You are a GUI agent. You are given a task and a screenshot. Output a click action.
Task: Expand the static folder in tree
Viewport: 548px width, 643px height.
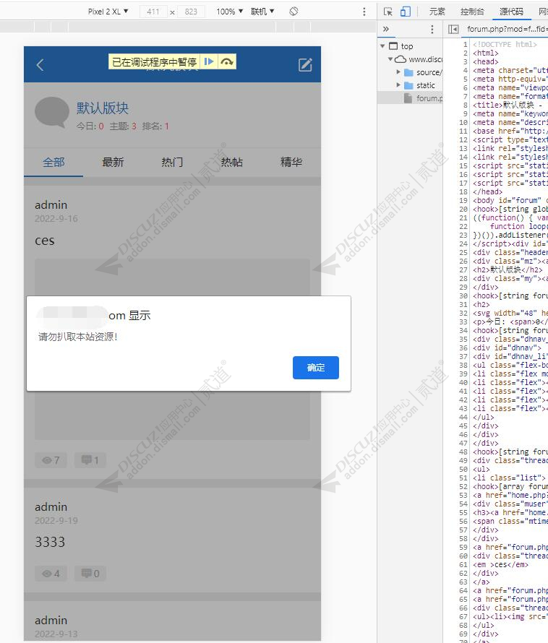point(398,85)
